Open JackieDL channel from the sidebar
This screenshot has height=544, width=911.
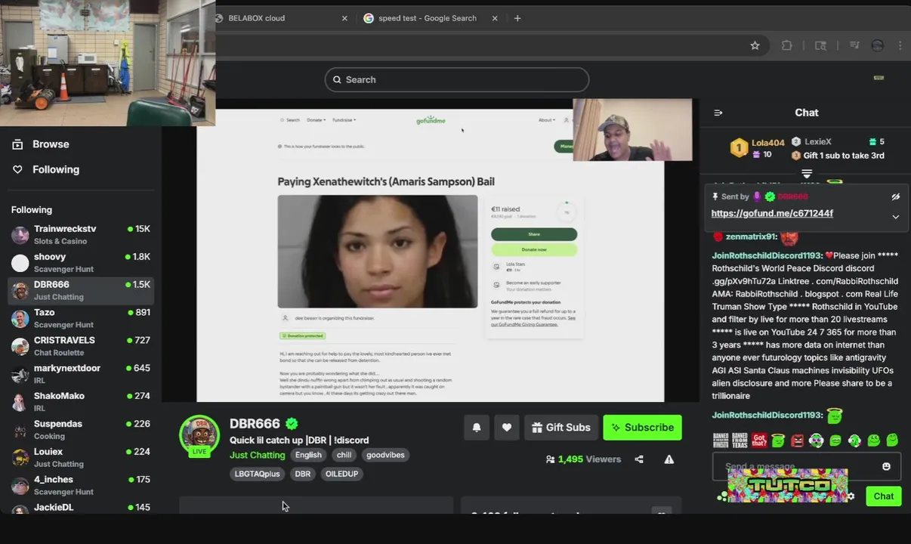point(81,508)
